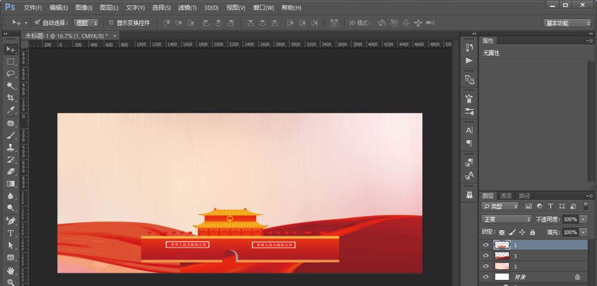The image size is (597, 286).
Task: Click the opacity 100% value field
Action: pyautogui.click(x=571, y=219)
